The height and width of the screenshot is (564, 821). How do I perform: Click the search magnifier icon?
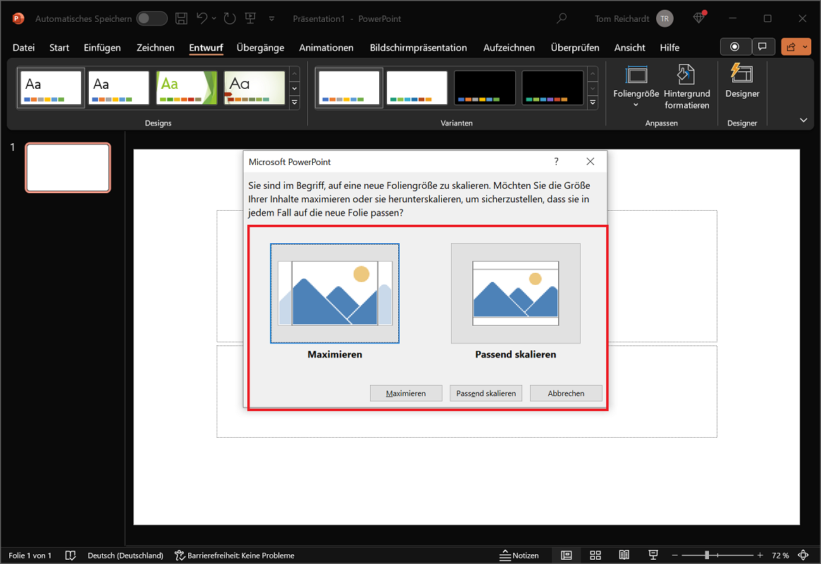coord(561,18)
